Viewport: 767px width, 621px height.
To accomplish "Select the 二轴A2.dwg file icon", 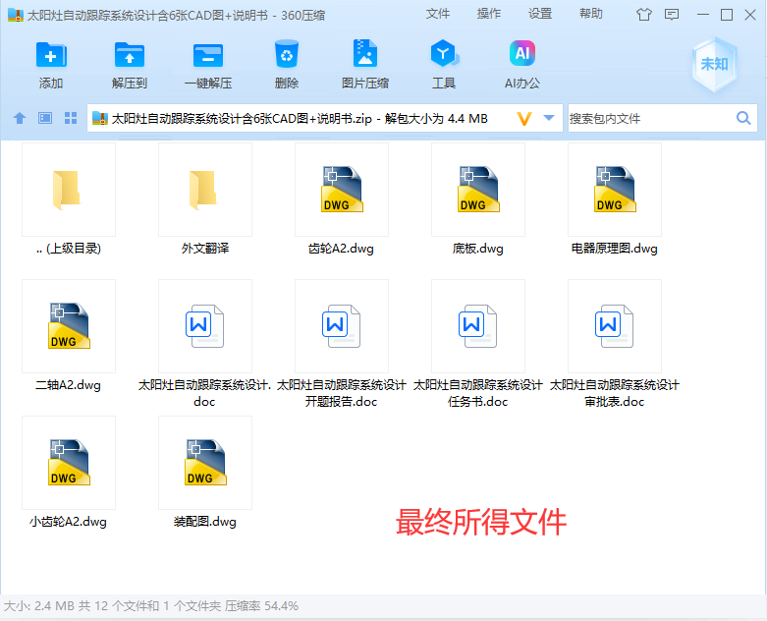I will point(69,326).
